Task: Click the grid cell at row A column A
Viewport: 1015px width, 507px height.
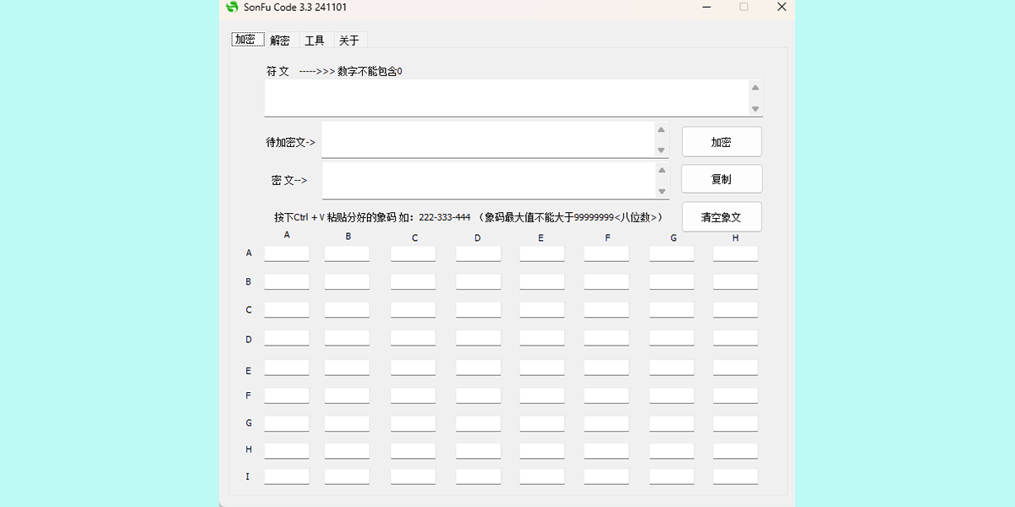Action: point(286,253)
